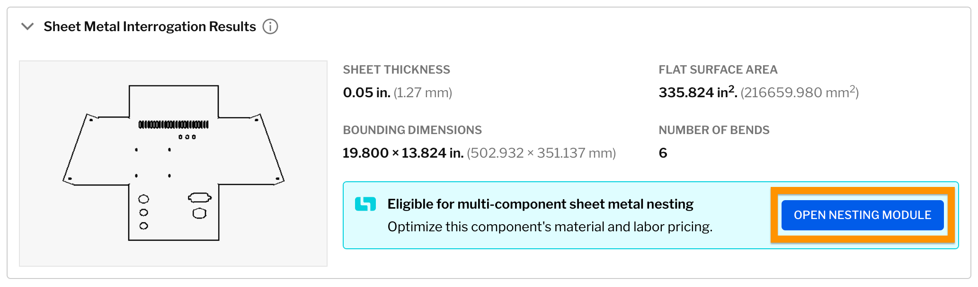Click the 19.800 × 13.824 bounding dimensions value
978x287 pixels.
tap(402, 153)
